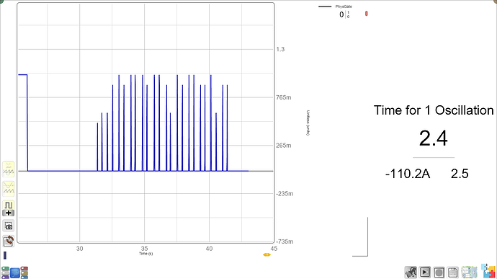The height and width of the screenshot is (279, 497).
Task: Click the -110.2A value
Action: 408,174
